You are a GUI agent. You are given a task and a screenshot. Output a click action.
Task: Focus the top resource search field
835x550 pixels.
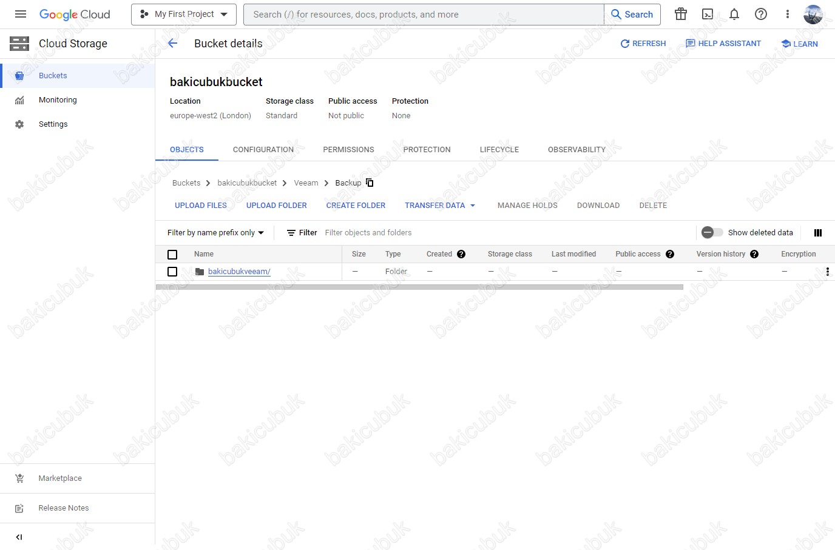[424, 15]
